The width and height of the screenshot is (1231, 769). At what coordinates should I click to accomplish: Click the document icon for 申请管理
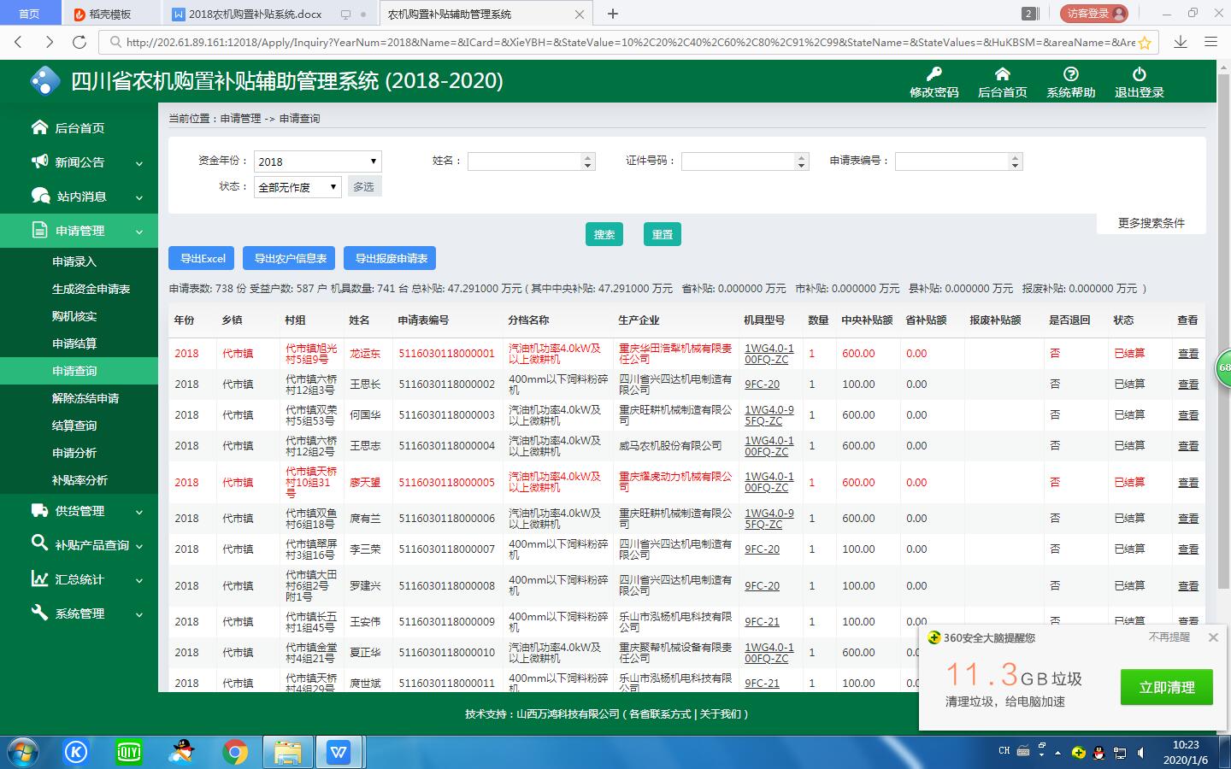tap(39, 230)
